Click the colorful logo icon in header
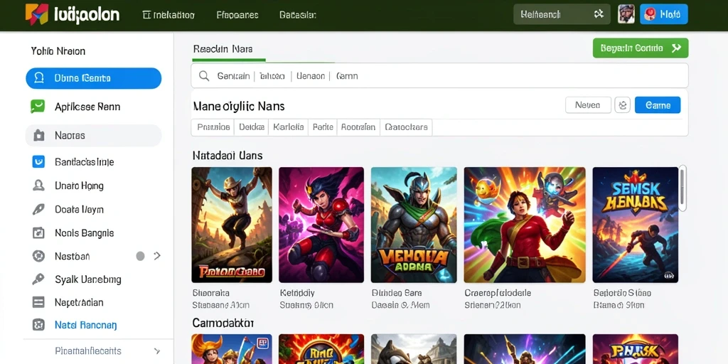Image resolution: width=728 pixels, height=364 pixels. pos(36,14)
